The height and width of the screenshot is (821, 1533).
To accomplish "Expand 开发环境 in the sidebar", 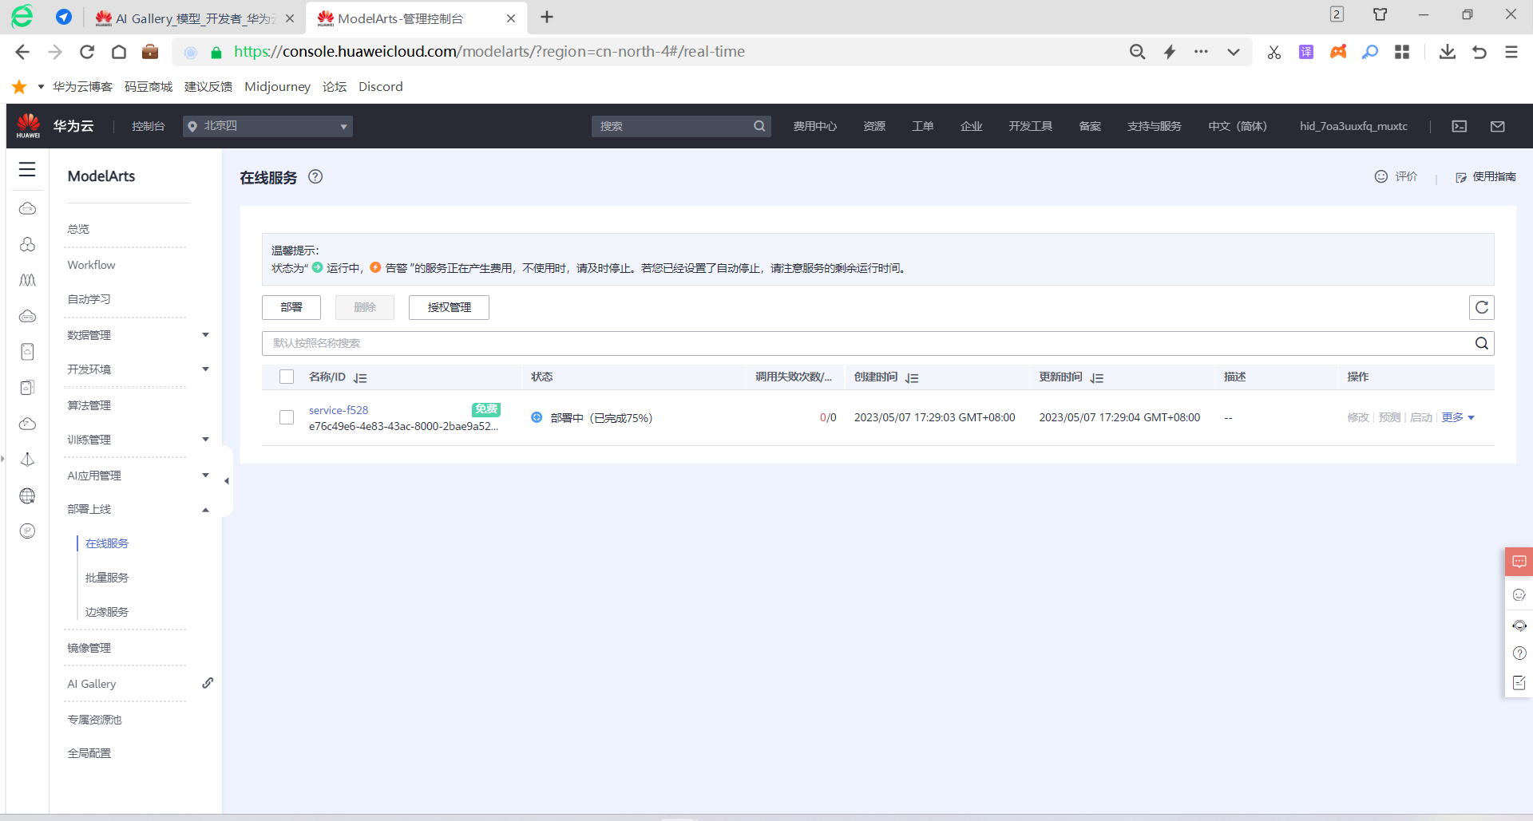I will (x=205, y=369).
